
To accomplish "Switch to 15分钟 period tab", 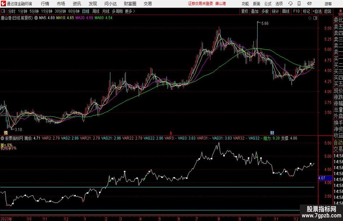I will [47, 11].
